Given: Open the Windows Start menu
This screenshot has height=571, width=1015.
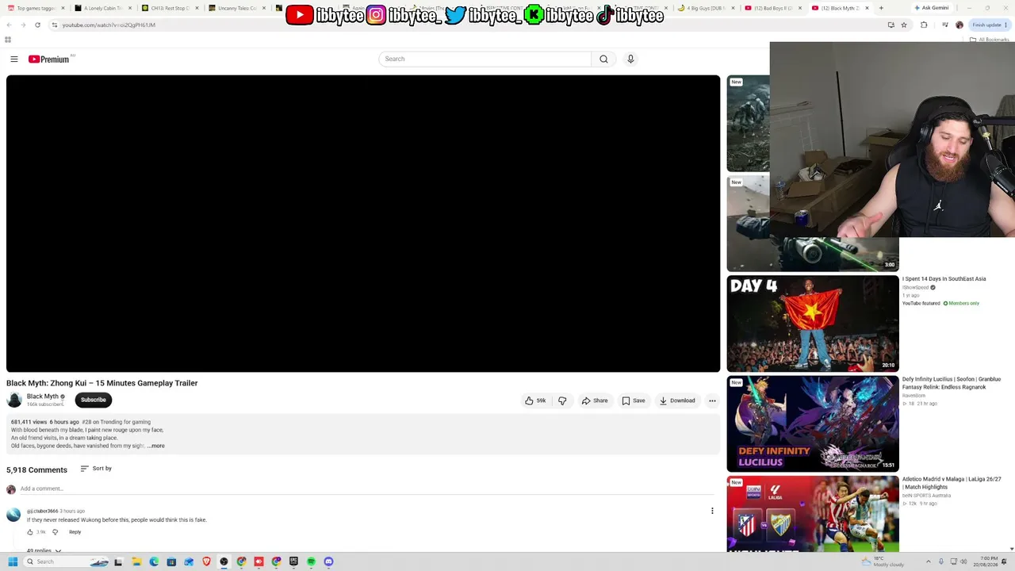Looking at the screenshot, I should [12, 561].
